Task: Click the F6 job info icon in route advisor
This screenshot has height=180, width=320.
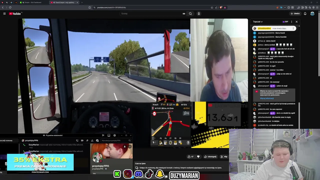Action: click(x=165, y=142)
